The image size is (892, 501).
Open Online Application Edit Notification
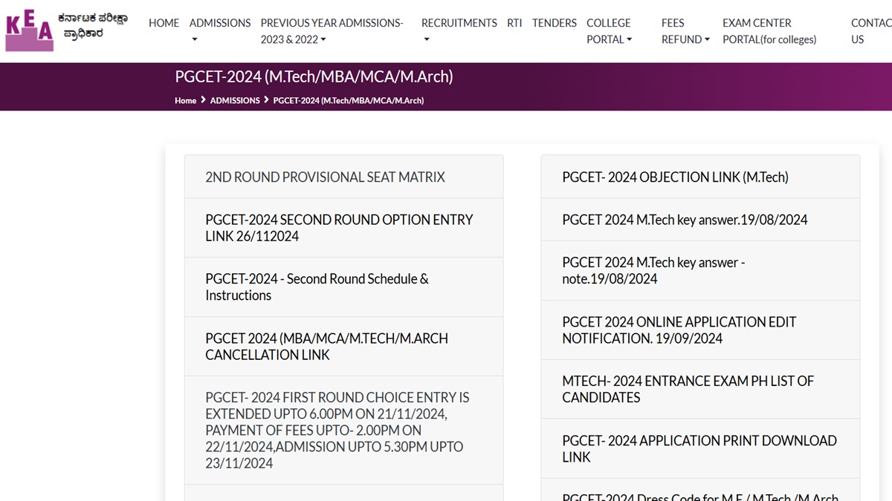[679, 330]
